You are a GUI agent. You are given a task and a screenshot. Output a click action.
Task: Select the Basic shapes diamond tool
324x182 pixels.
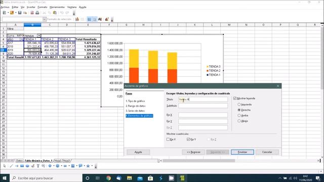coord(50,166)
